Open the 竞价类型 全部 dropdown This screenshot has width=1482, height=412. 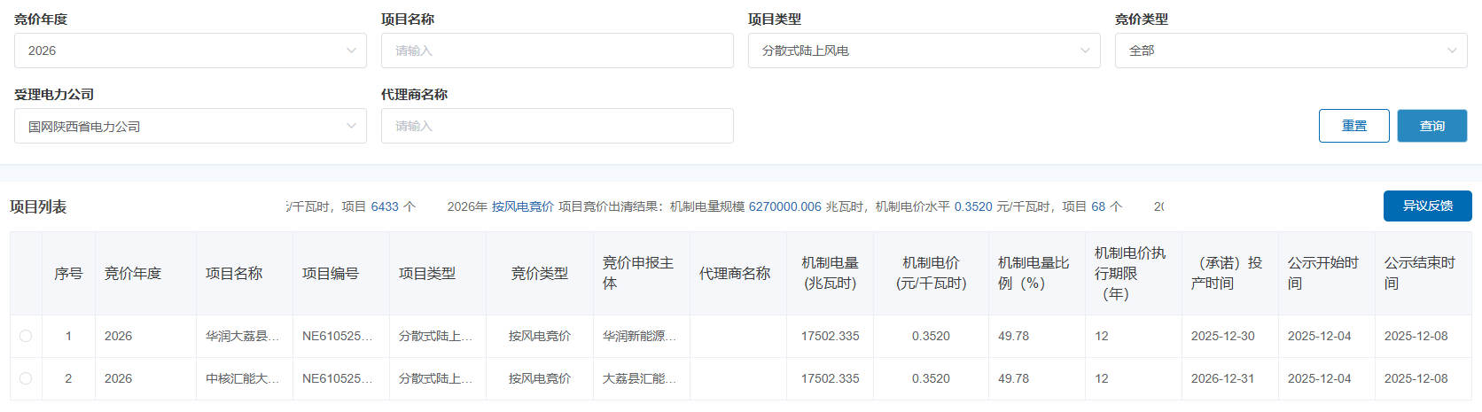(x=1291, y=51)
